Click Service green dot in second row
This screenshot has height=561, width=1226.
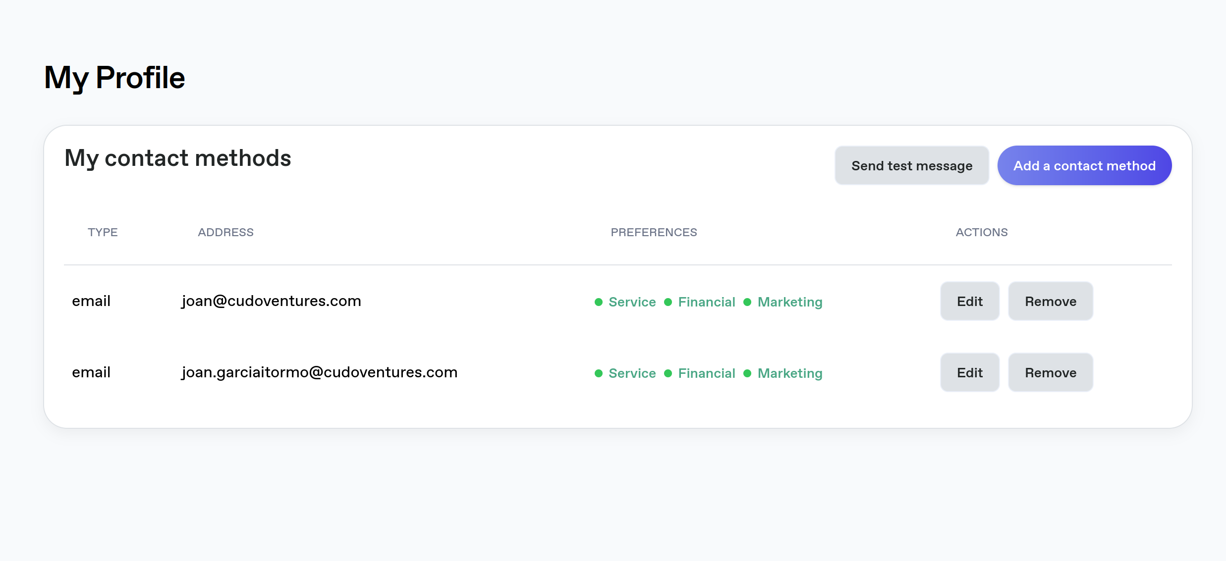599,373
